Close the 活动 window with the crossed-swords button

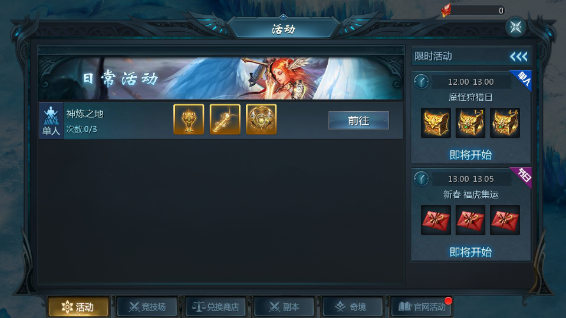[x=516, y=26]
